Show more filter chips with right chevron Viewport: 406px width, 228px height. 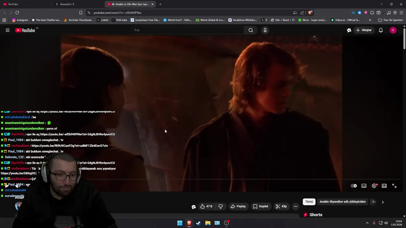point(383,202)
